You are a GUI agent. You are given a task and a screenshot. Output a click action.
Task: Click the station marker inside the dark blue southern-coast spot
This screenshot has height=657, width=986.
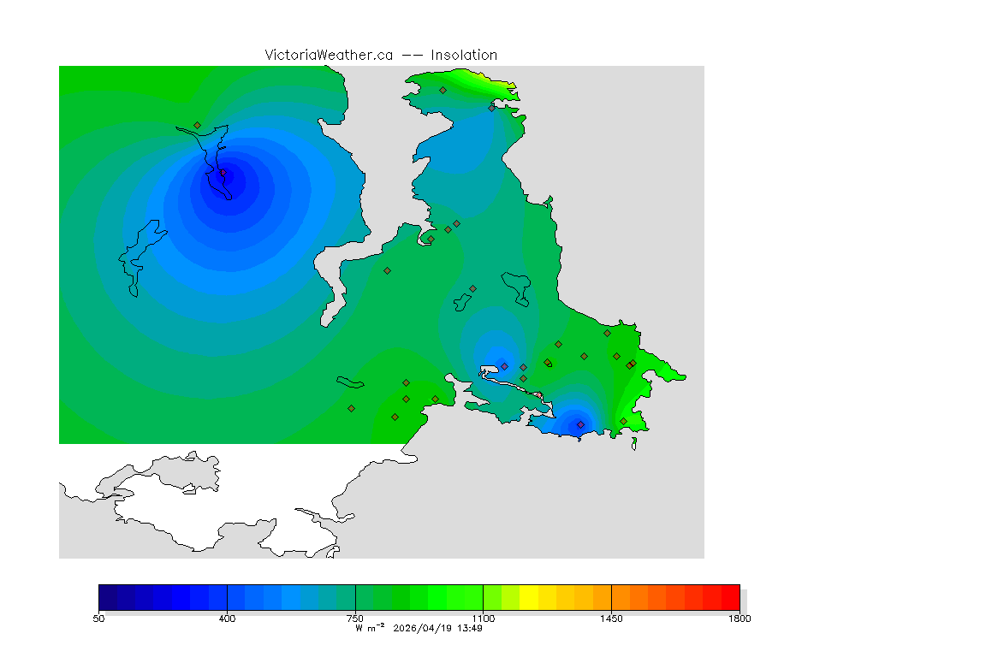pyautogui.click(x=580, y=424)
